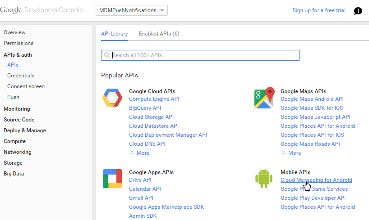
Task: Open the Google Apps Marketplace SDK link
Action: pyautogui.click(x=166, y=207)
